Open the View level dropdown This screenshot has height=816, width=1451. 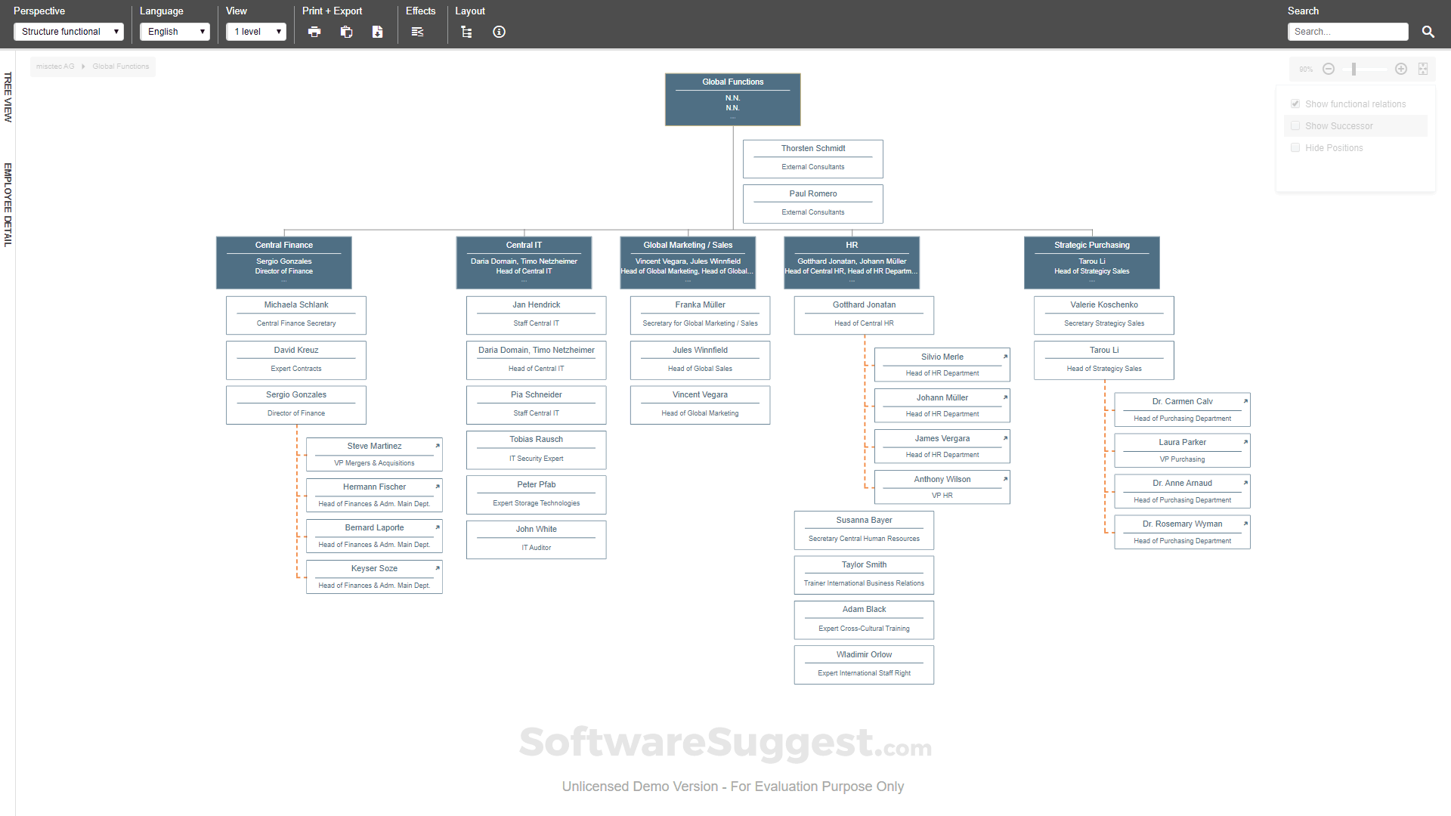(x=255, y=32)
